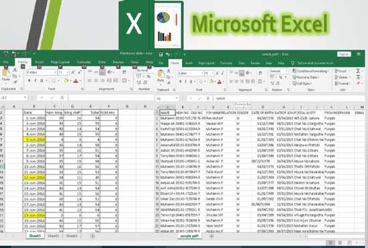Click Decrease Font Size in sample.pe01 window
Image resolution: width=368 pixels, height=248 pixels.
point(223,73)
